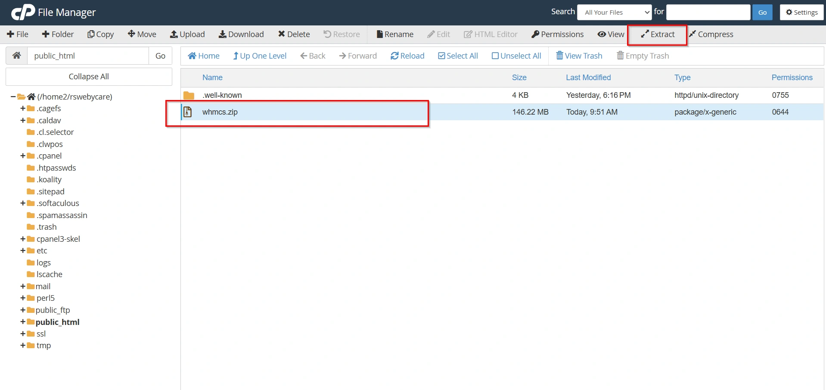Compress the selected file

coord(711,34)
